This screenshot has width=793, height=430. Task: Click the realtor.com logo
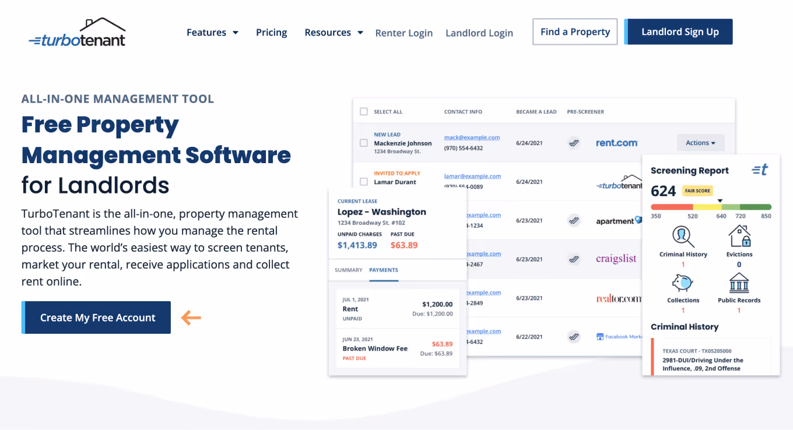[619, 298]
